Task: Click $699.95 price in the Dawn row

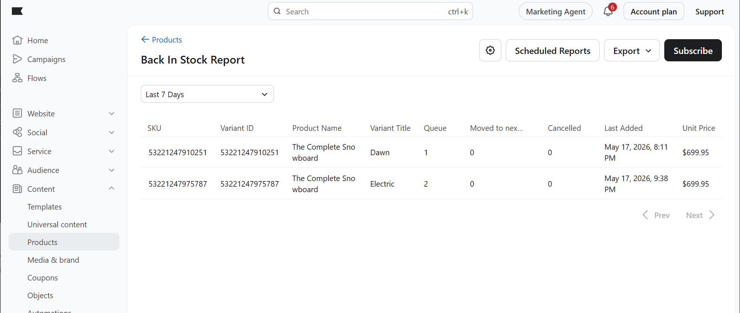Action: point(695,152)
